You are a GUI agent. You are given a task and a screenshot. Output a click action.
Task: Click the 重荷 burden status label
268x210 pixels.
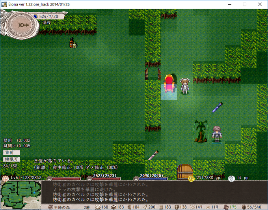tap(11, 152)
